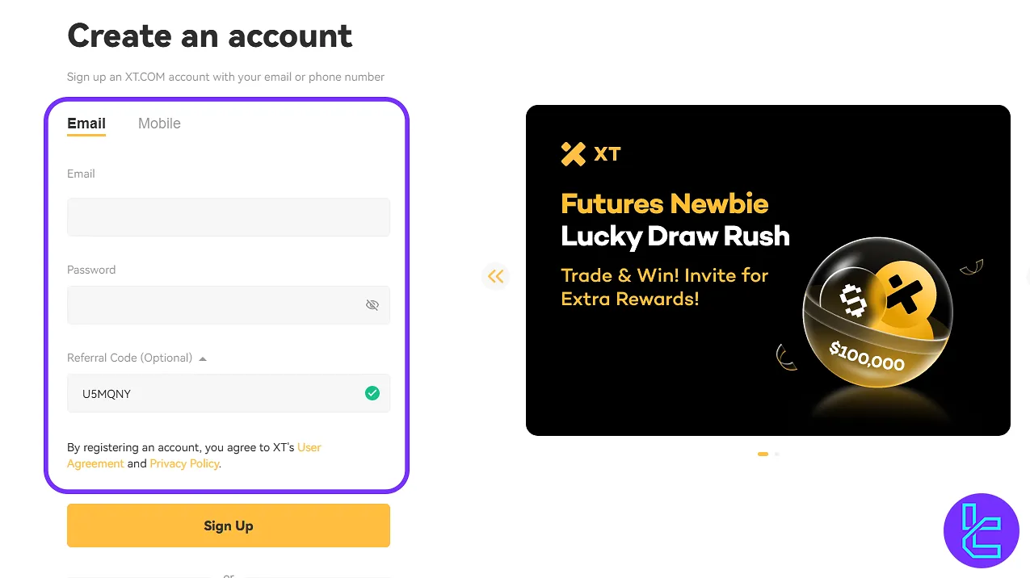Click the carousel previous double-chevron arrow
Viewport: 1030px width, 578px height.
(x=496, y=277)
